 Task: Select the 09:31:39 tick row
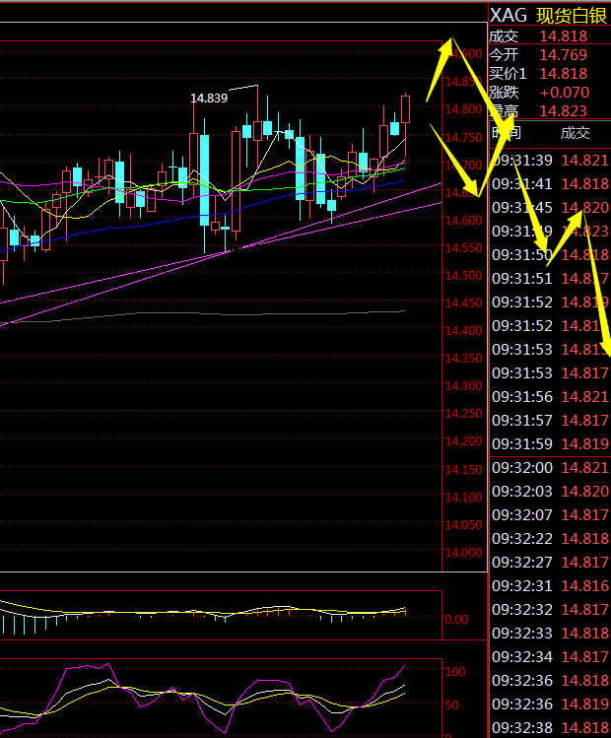point(550,161)
